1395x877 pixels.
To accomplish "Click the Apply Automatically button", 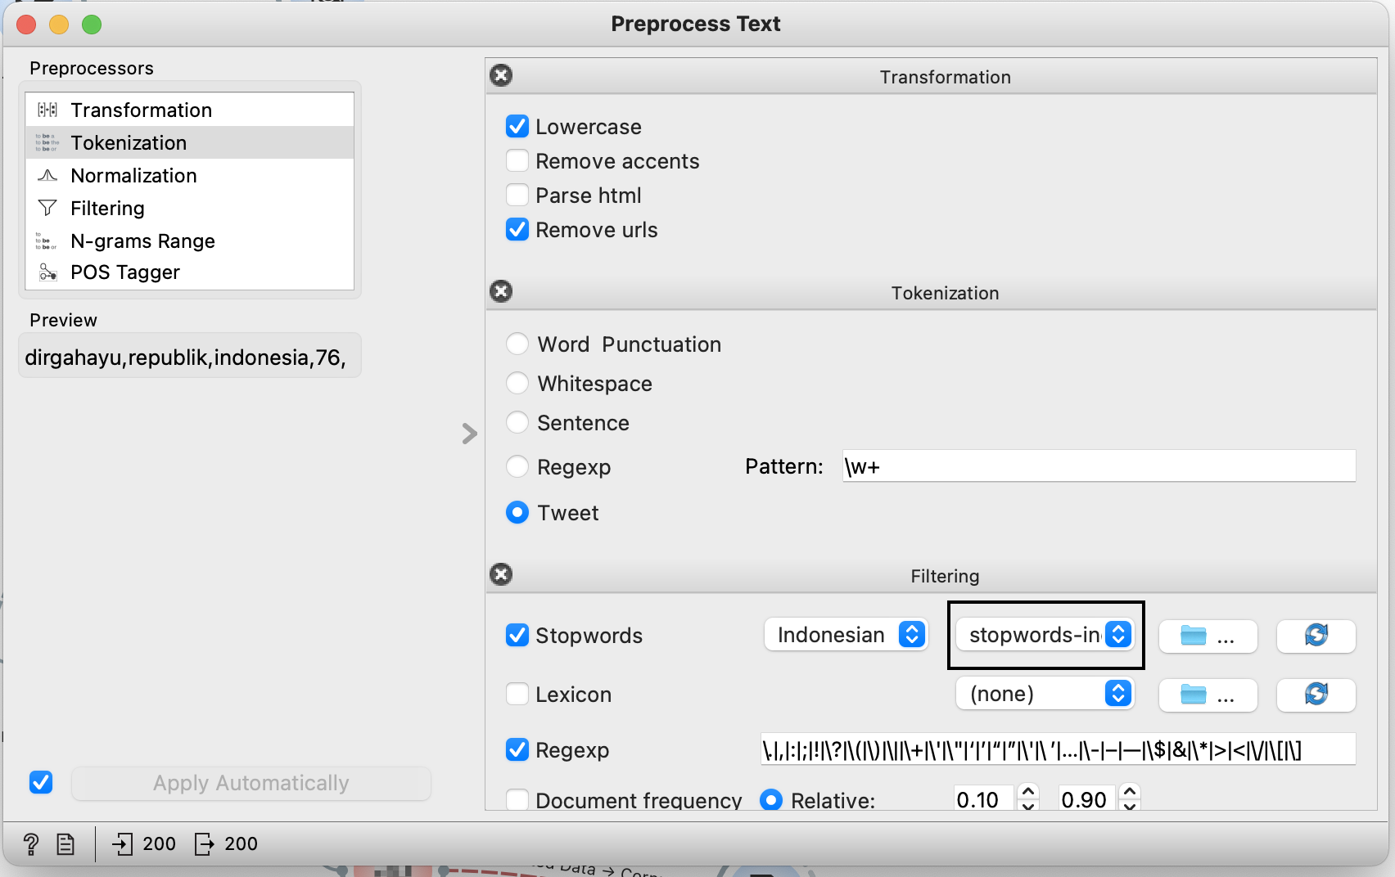I will coord(251,783).
